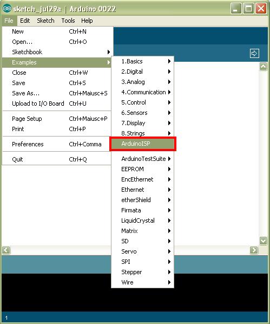270x324 pixels.
Task: Expand the LiquidCrystal examples submenu
Action: [143, 221]
